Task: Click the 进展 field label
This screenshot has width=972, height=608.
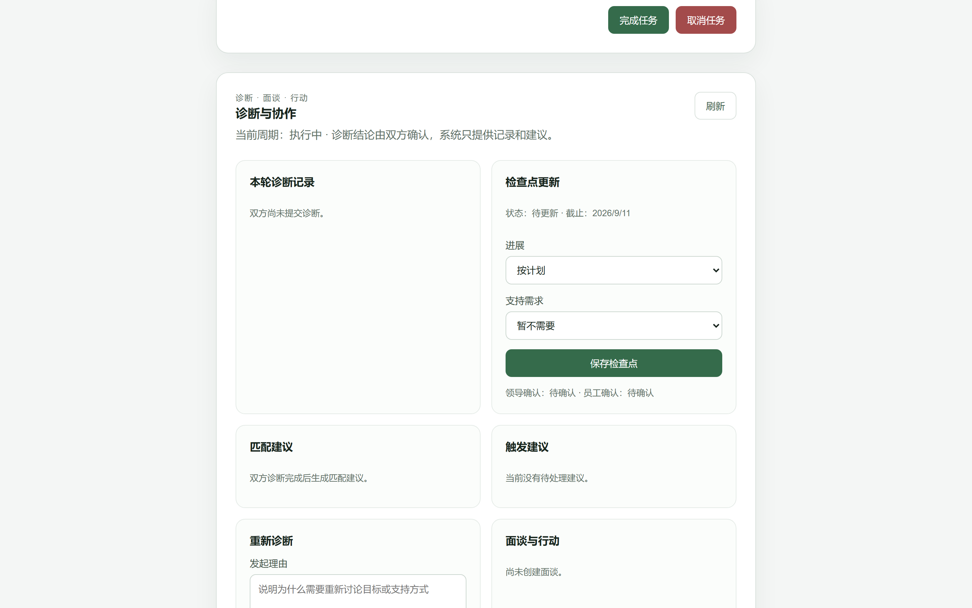Action: pos(515,245)
